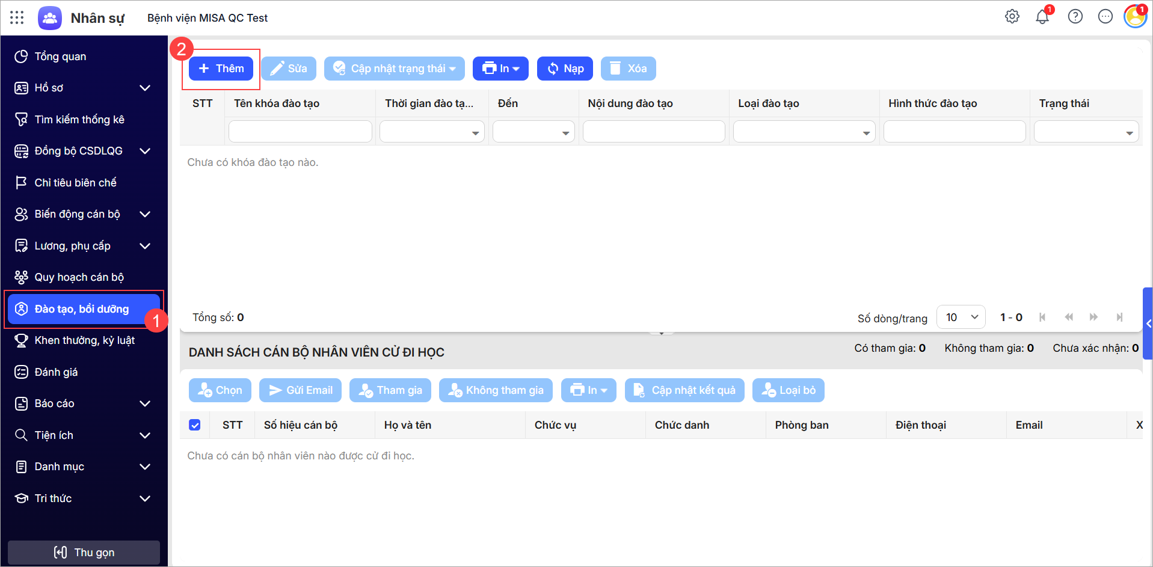
Task: Toggle the select-all checkbox in staff table
Action: [195, 425]
